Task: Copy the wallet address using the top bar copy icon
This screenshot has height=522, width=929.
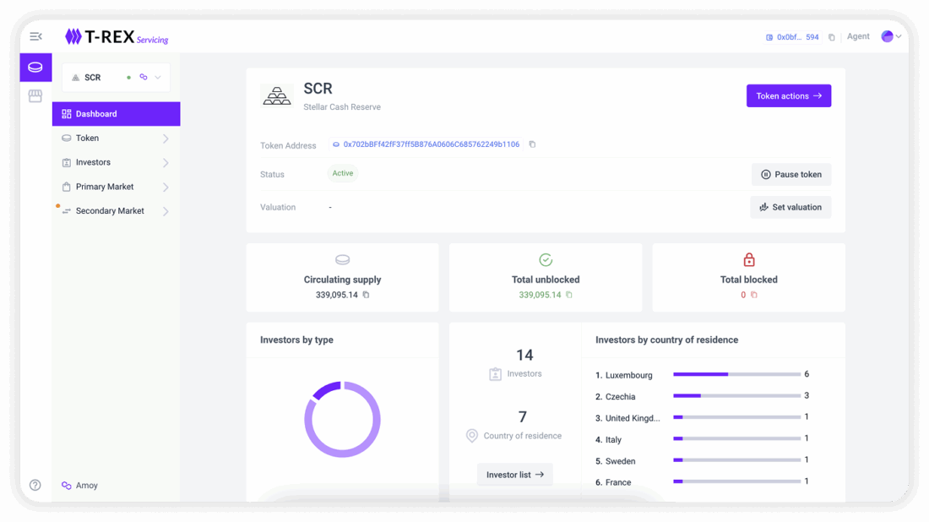Action: [x=831, y=36]
